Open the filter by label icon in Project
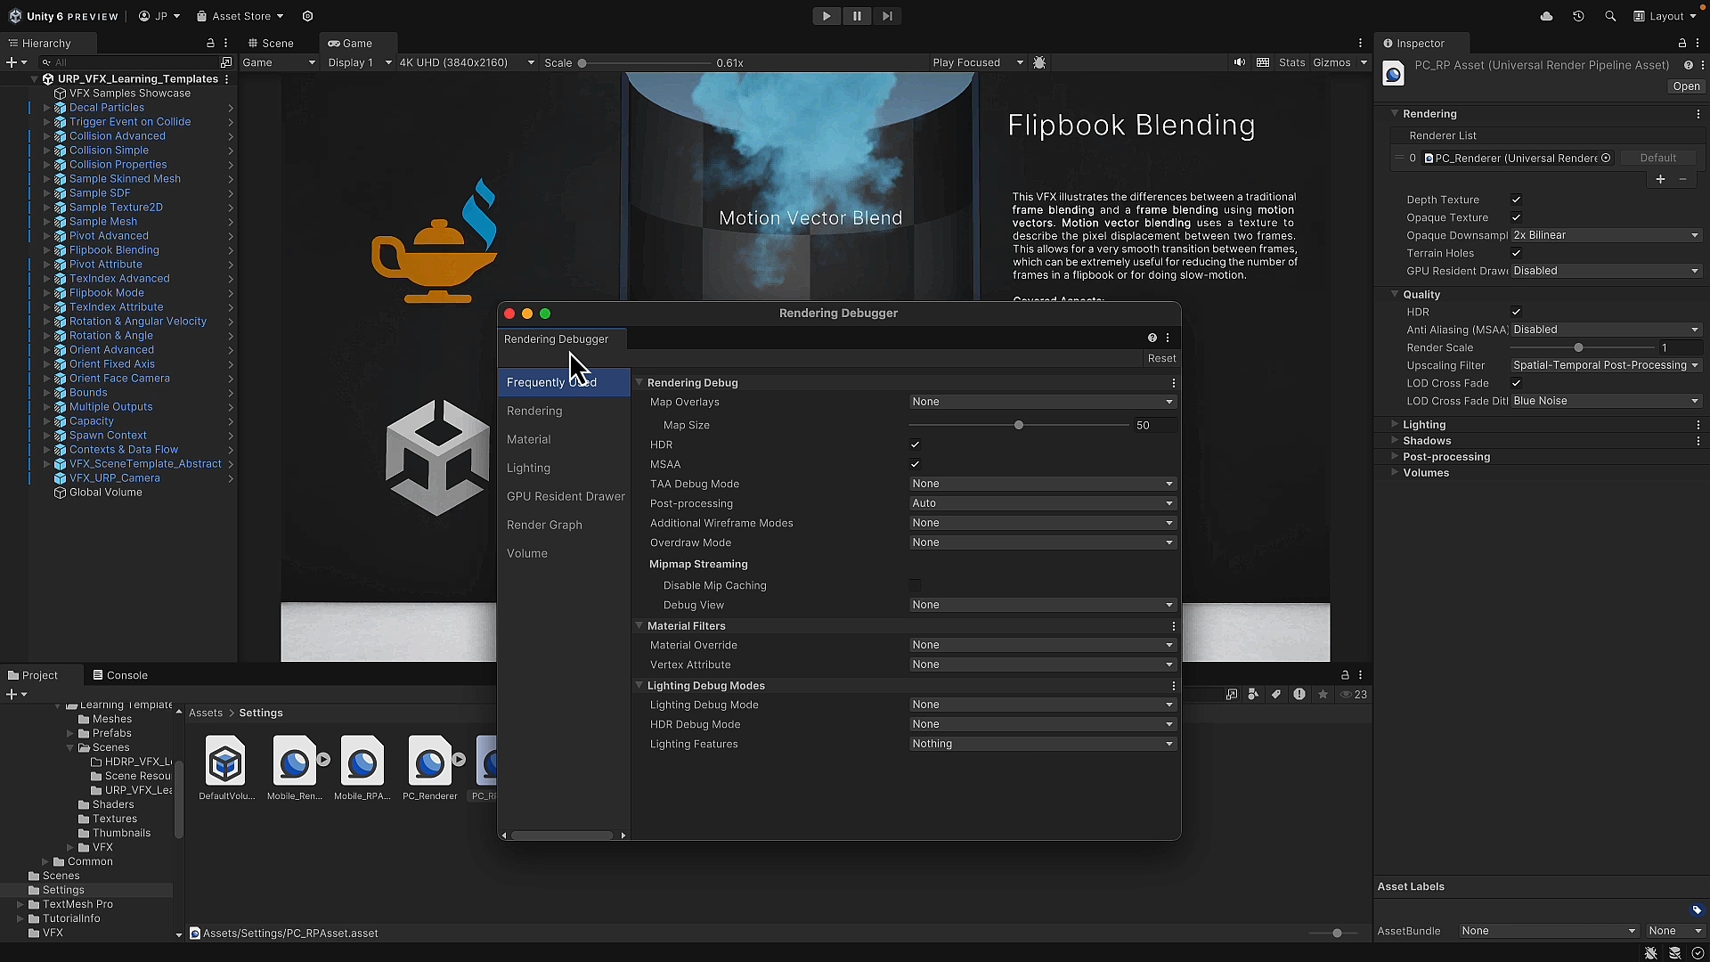The height and width of the screenshot is (962, 1710). [x=1276, y=695]
